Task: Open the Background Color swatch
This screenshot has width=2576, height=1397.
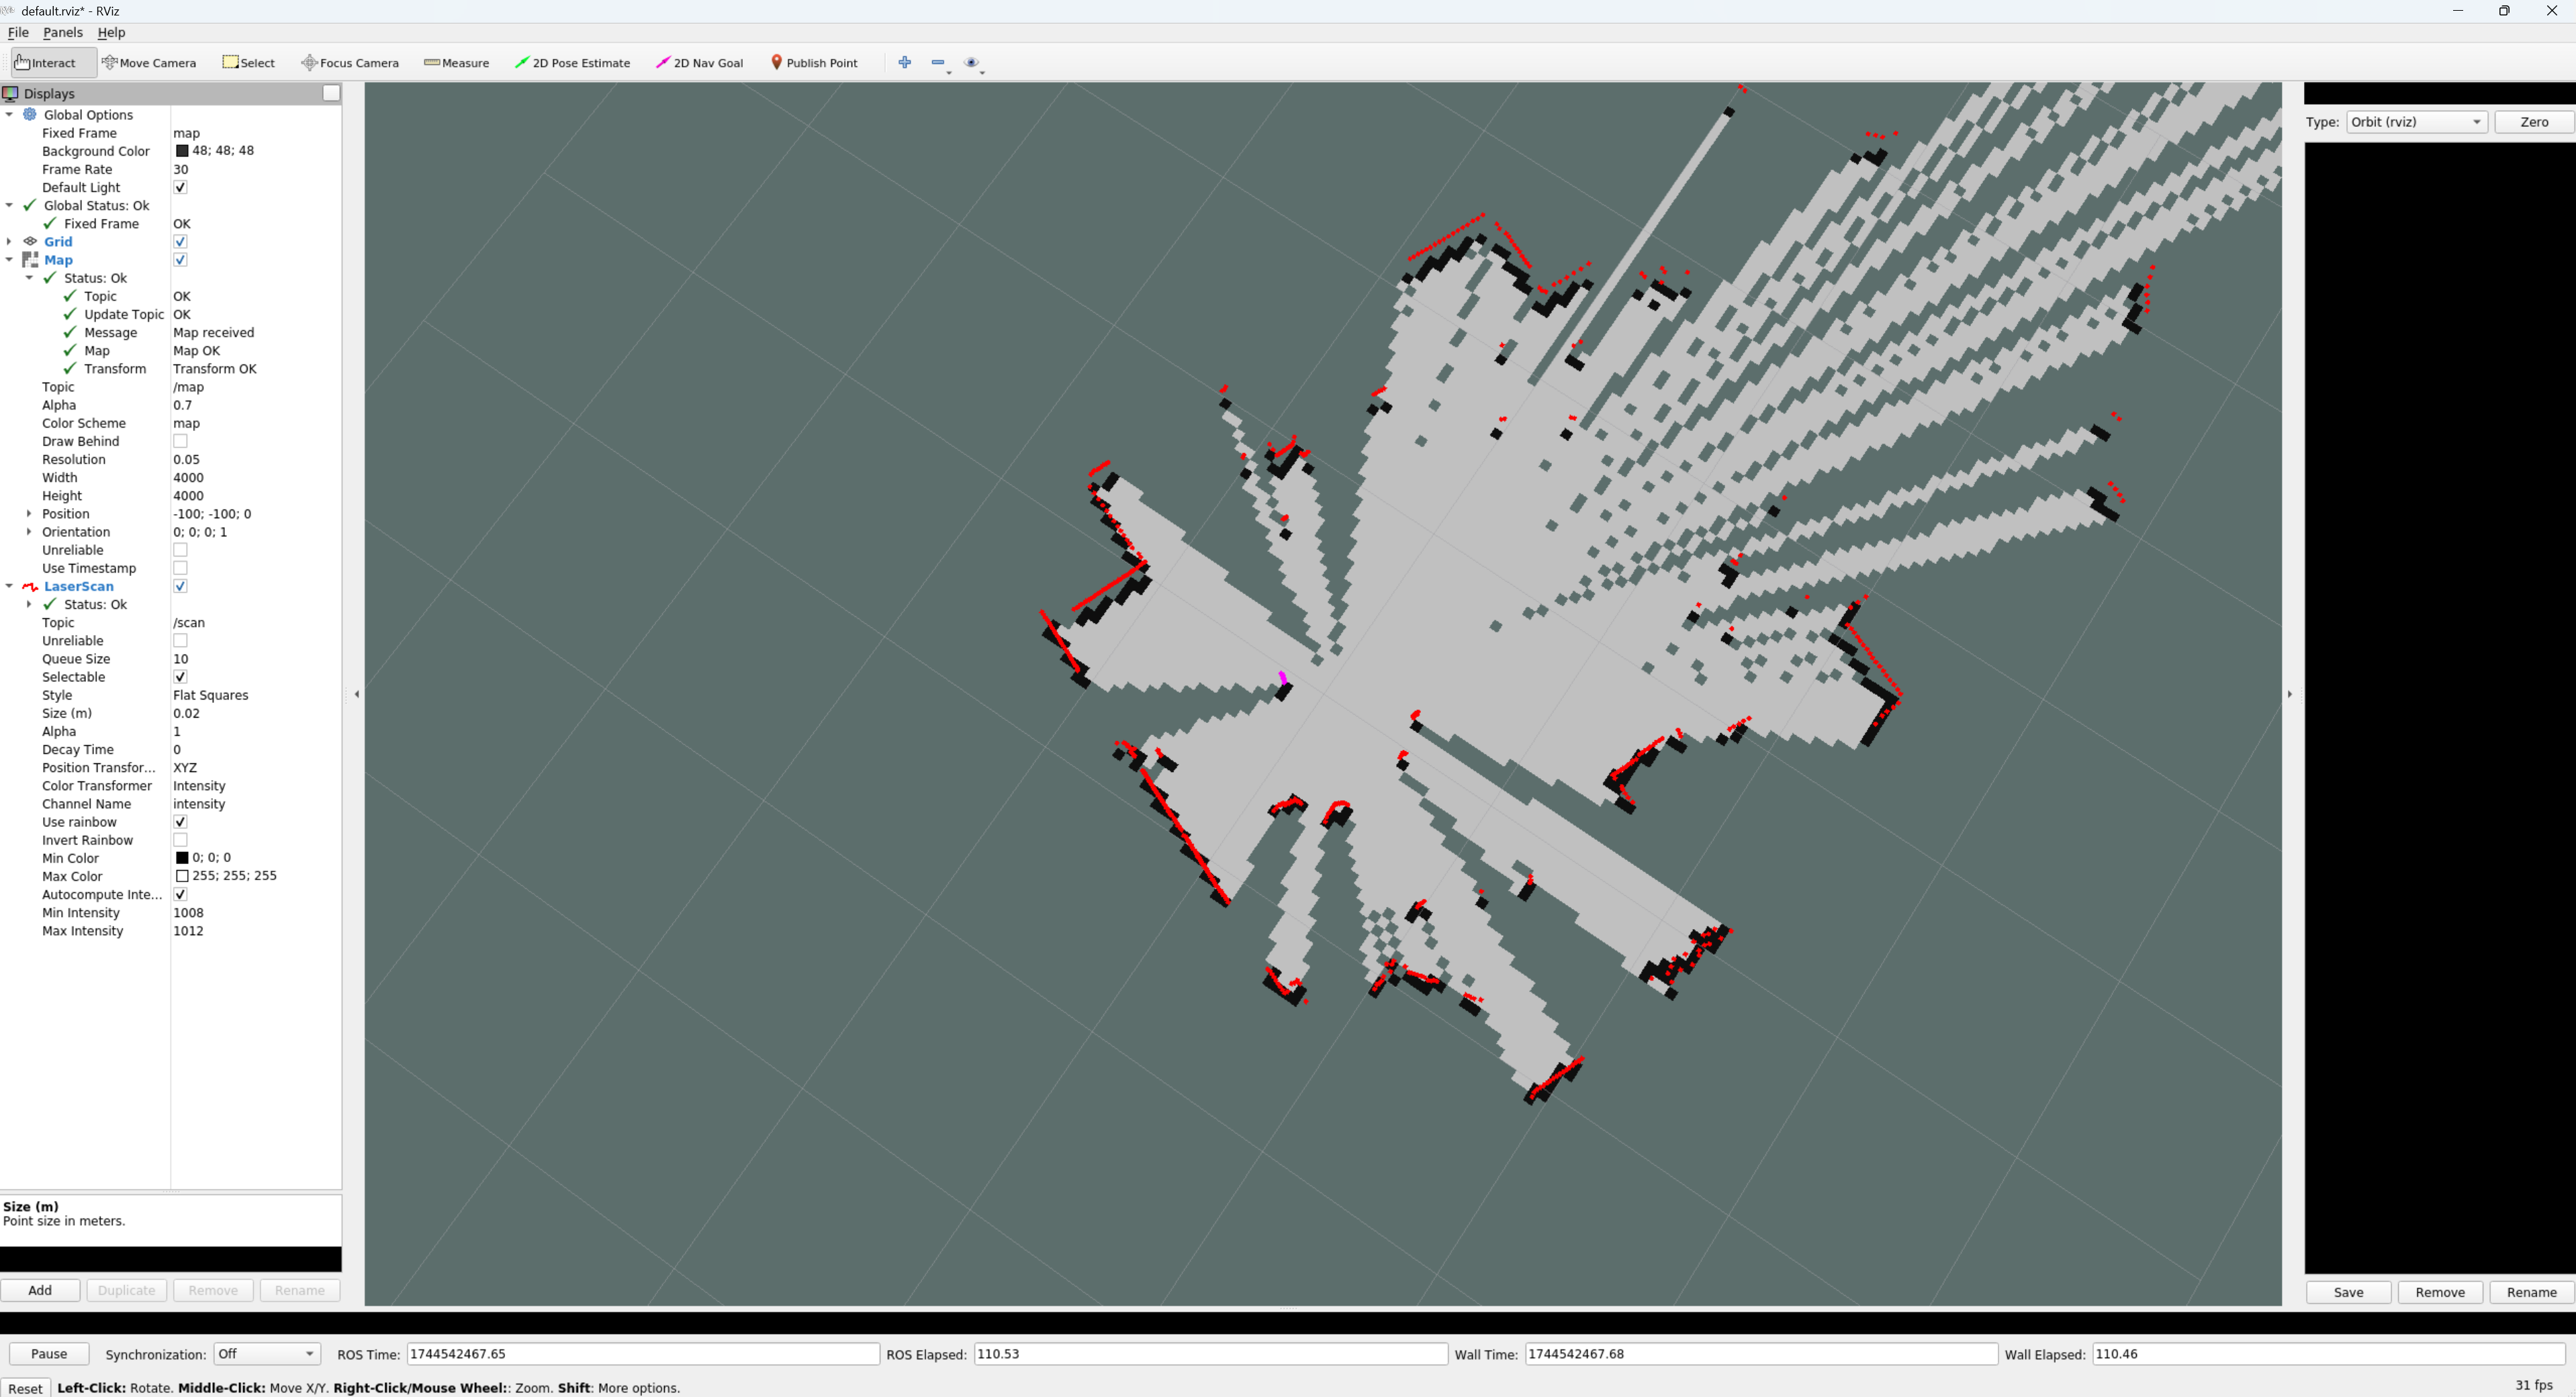Action: click(183, 150)
